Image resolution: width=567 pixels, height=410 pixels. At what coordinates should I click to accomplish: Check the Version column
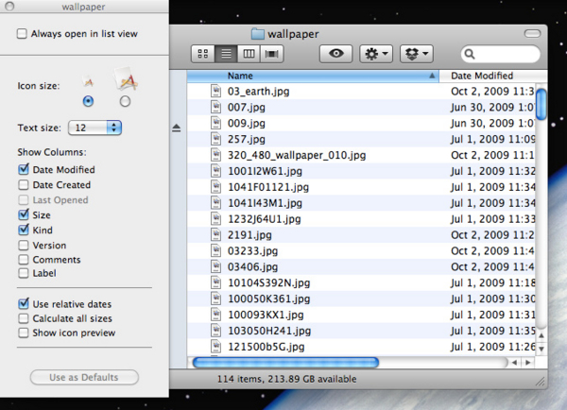click(x=24, y=245)
